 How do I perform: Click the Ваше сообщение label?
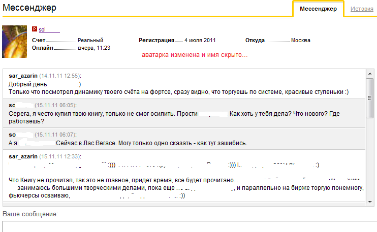(x=30, y=214)
